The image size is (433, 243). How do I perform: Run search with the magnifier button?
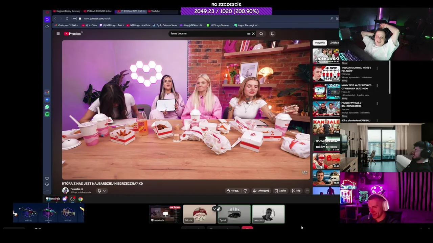(x=261, y=34)
